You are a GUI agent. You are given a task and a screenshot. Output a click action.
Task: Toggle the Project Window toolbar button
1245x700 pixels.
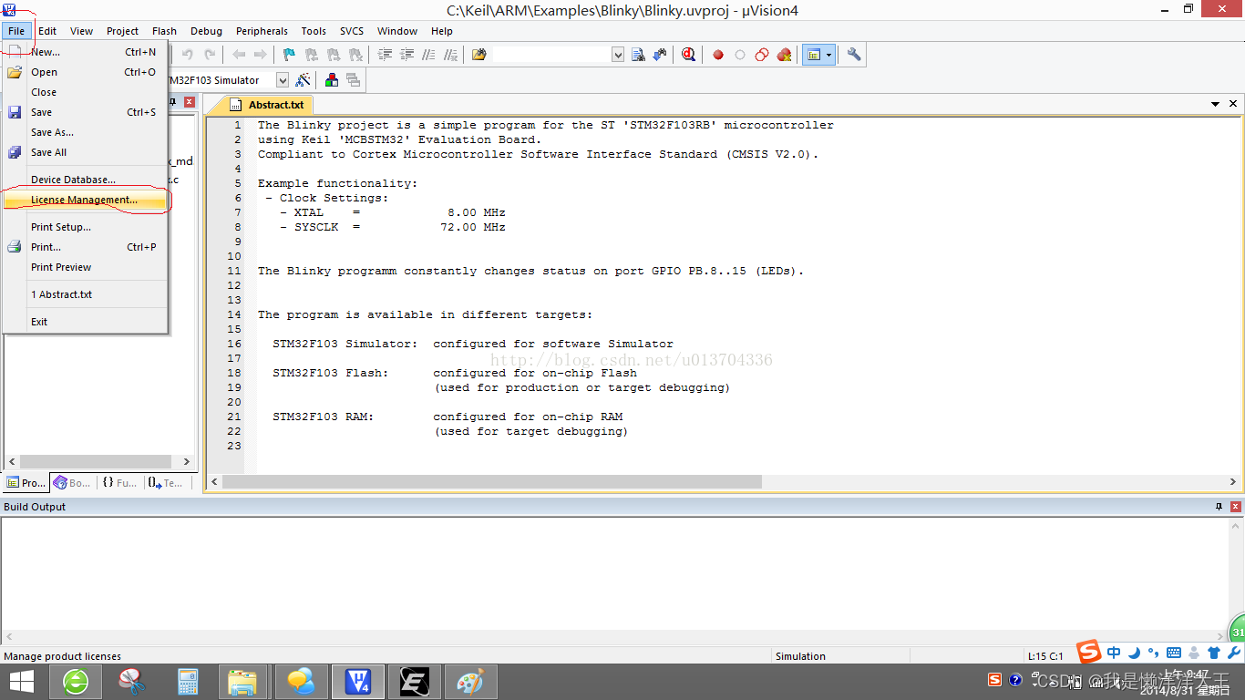tap(813, 55)
